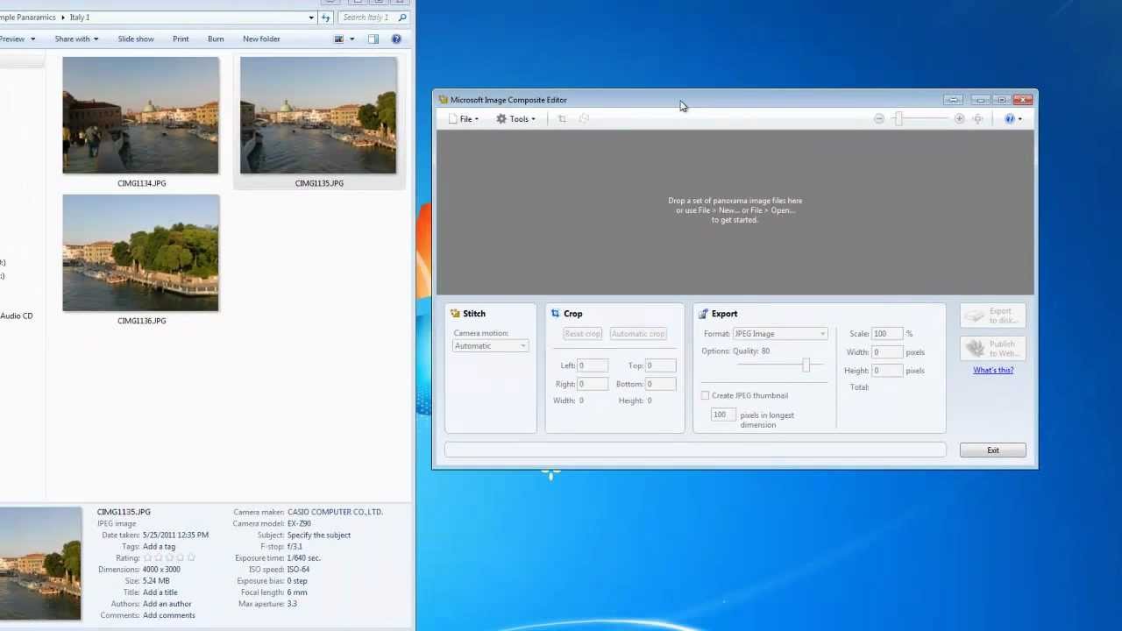Click the Export panel header icon
Screen dimensions: 1122x631
point(703,314)
